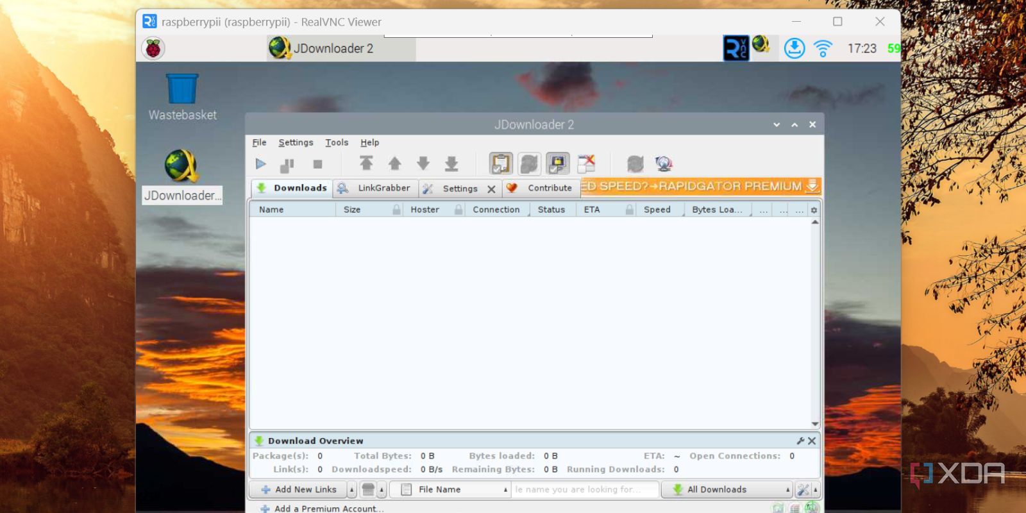The height and width of the screenshot is (513, 1026).
Task: Switch to the Downloads tab
Action: coord(292,188)
